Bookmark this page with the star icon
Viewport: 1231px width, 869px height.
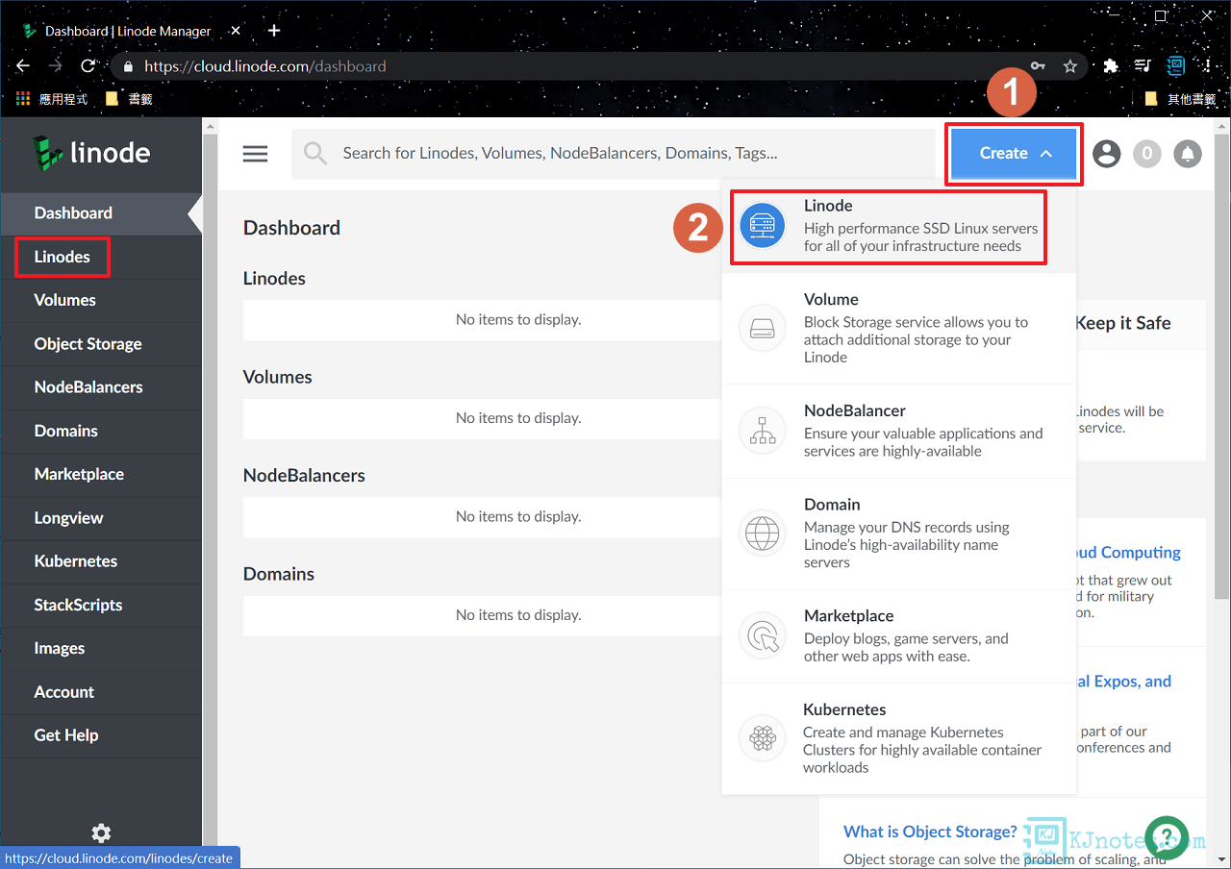pyautogui.click(x=1069, y=66)
